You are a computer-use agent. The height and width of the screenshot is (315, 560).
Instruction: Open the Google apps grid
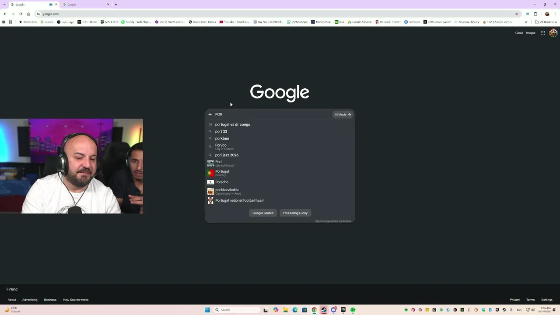(x=543, y=33)
